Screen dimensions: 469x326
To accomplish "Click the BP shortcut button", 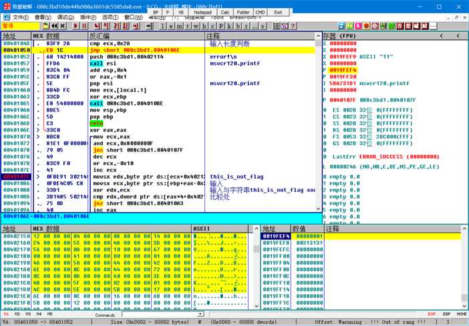I will pyautogui.click(x=156, y=12).
